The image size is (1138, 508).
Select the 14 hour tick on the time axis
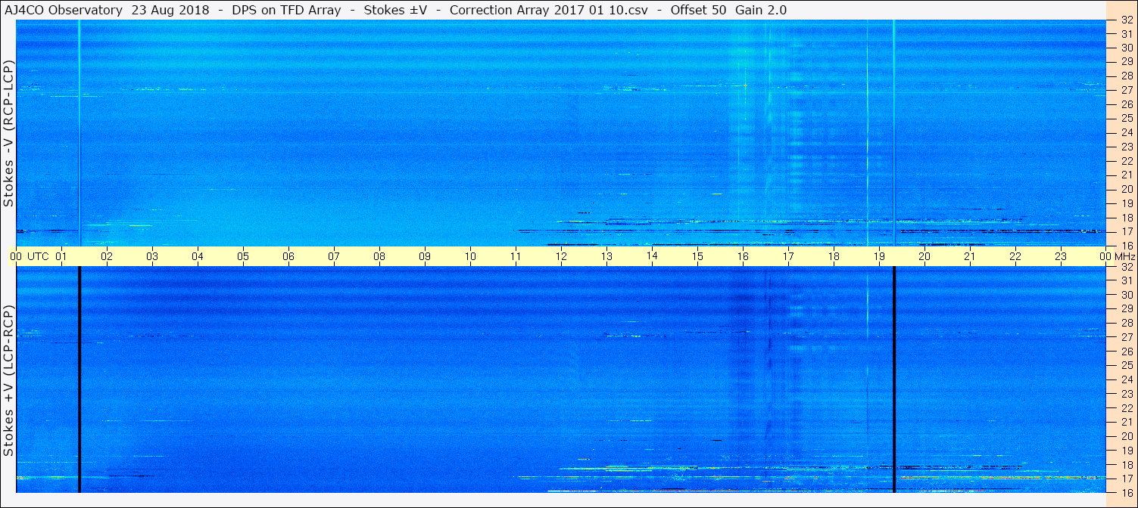[x=652, y=256]
